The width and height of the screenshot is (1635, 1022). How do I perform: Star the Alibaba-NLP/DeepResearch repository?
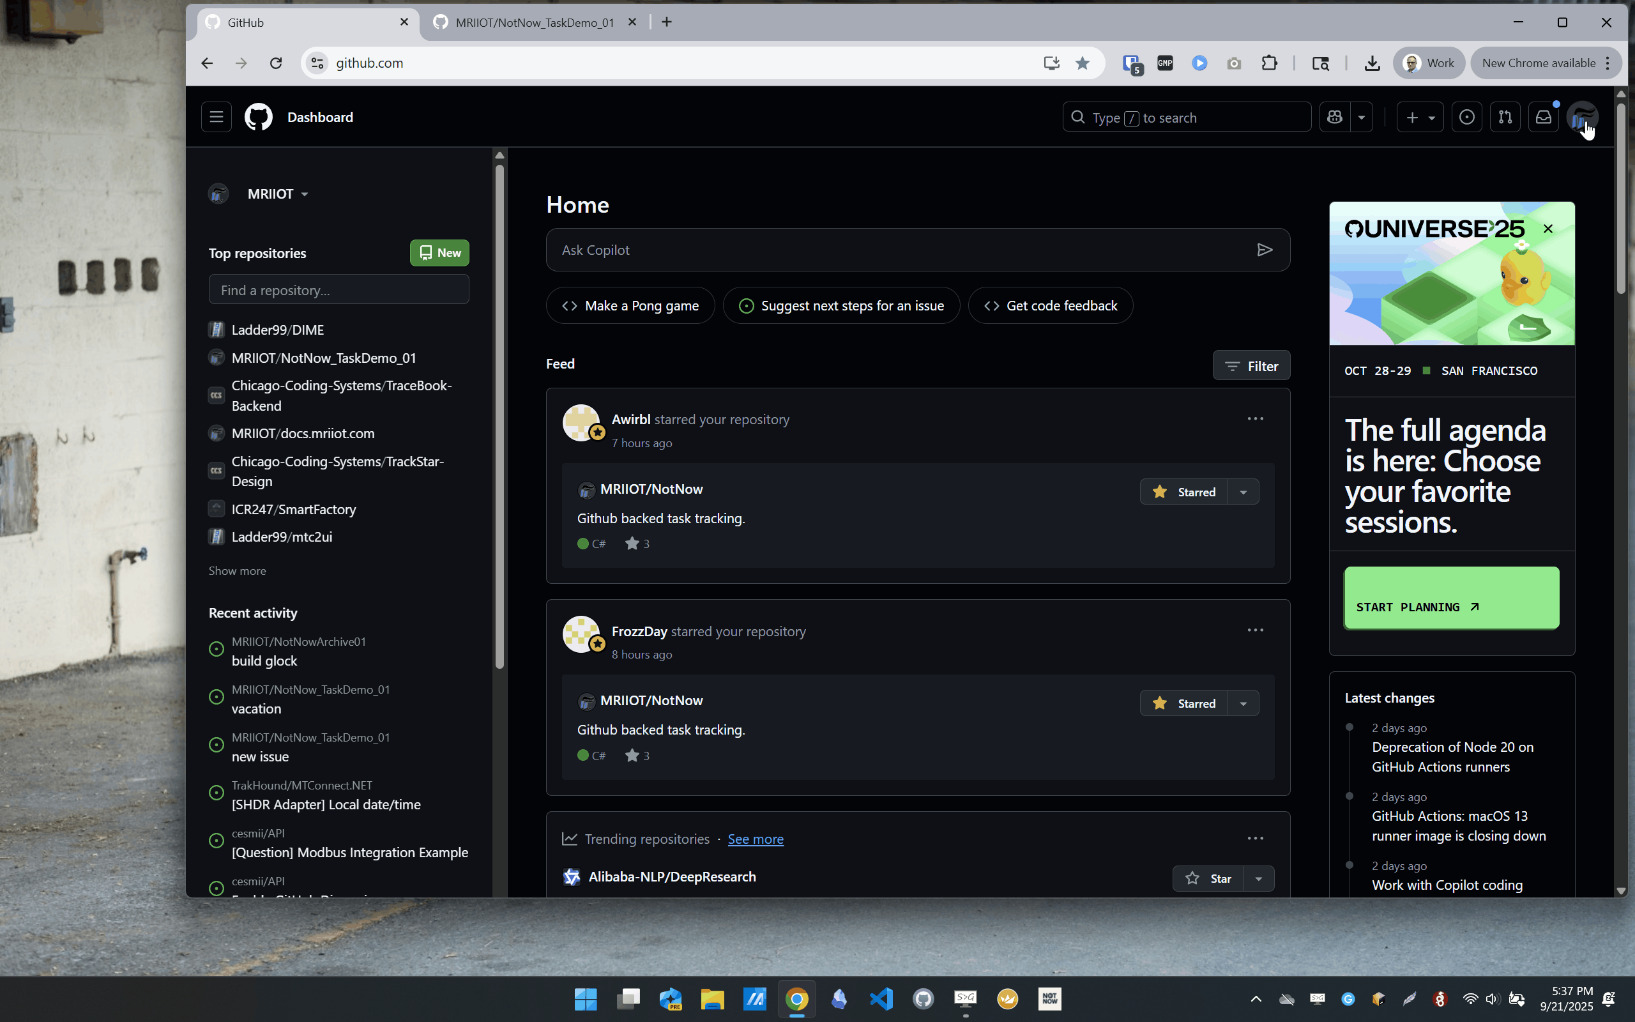1208,879
